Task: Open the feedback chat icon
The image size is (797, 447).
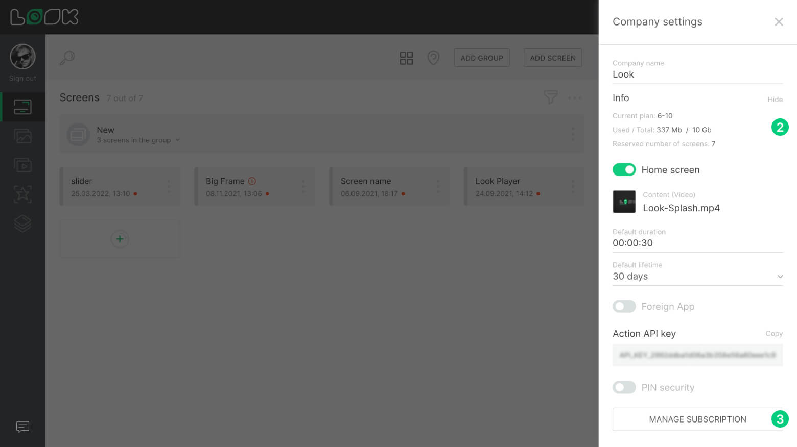Action: tap(22, 427)
